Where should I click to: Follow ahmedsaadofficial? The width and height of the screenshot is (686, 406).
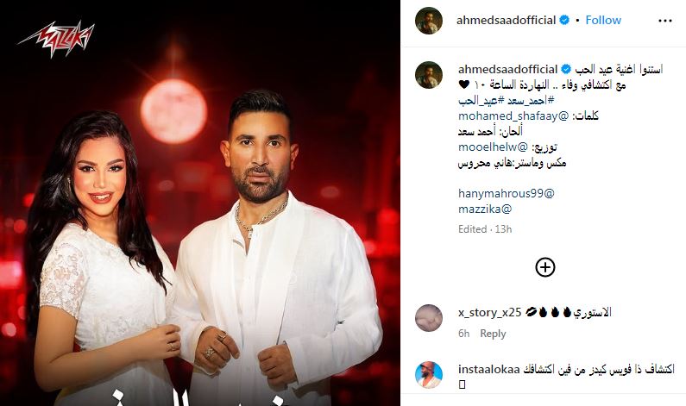click(x=603, y=20)
